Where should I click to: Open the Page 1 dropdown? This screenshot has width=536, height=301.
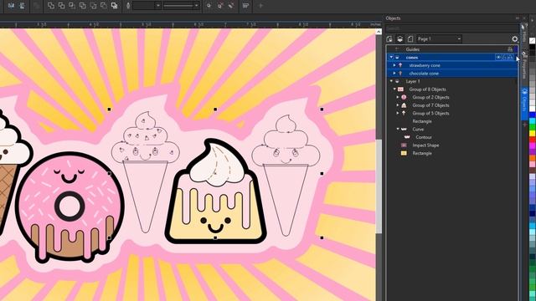pos(459,39)
